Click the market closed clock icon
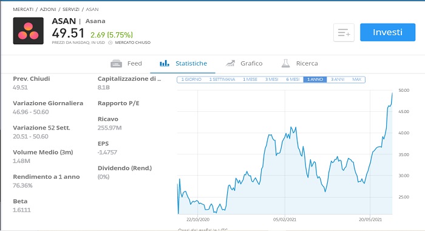The image size is (425, 231). (x=110, y=43)
